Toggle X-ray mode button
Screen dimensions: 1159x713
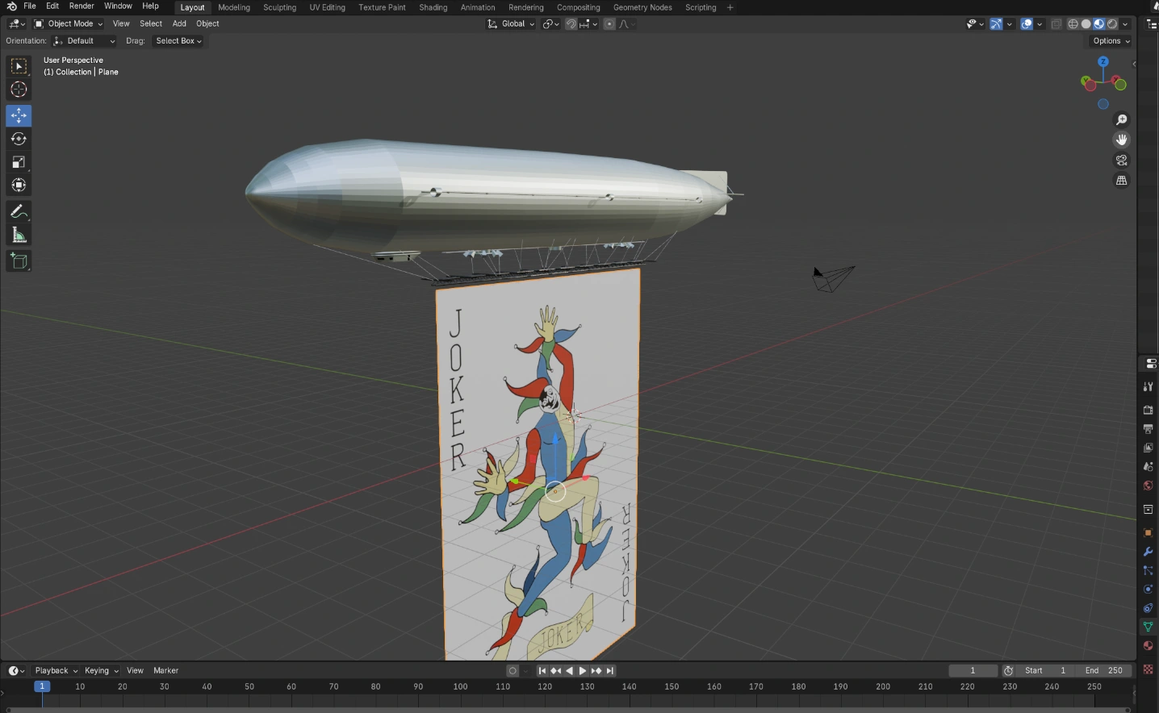[x=1056, y=24]
